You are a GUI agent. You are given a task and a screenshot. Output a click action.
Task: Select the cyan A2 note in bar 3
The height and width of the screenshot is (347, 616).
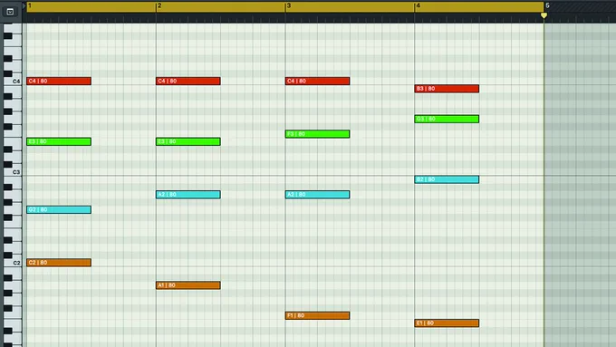click(317, 195)
